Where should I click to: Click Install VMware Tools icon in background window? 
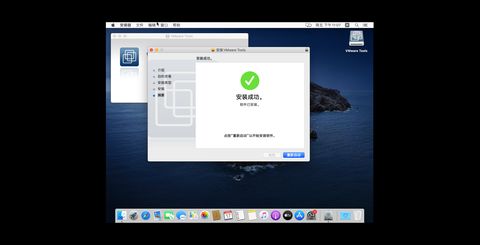129,57
